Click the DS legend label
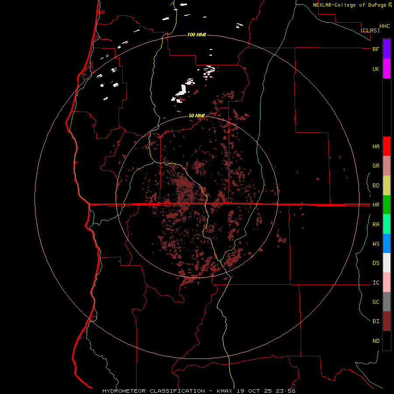Image resolution: width=394 pixels, height=394 pixels. (376, 263)
